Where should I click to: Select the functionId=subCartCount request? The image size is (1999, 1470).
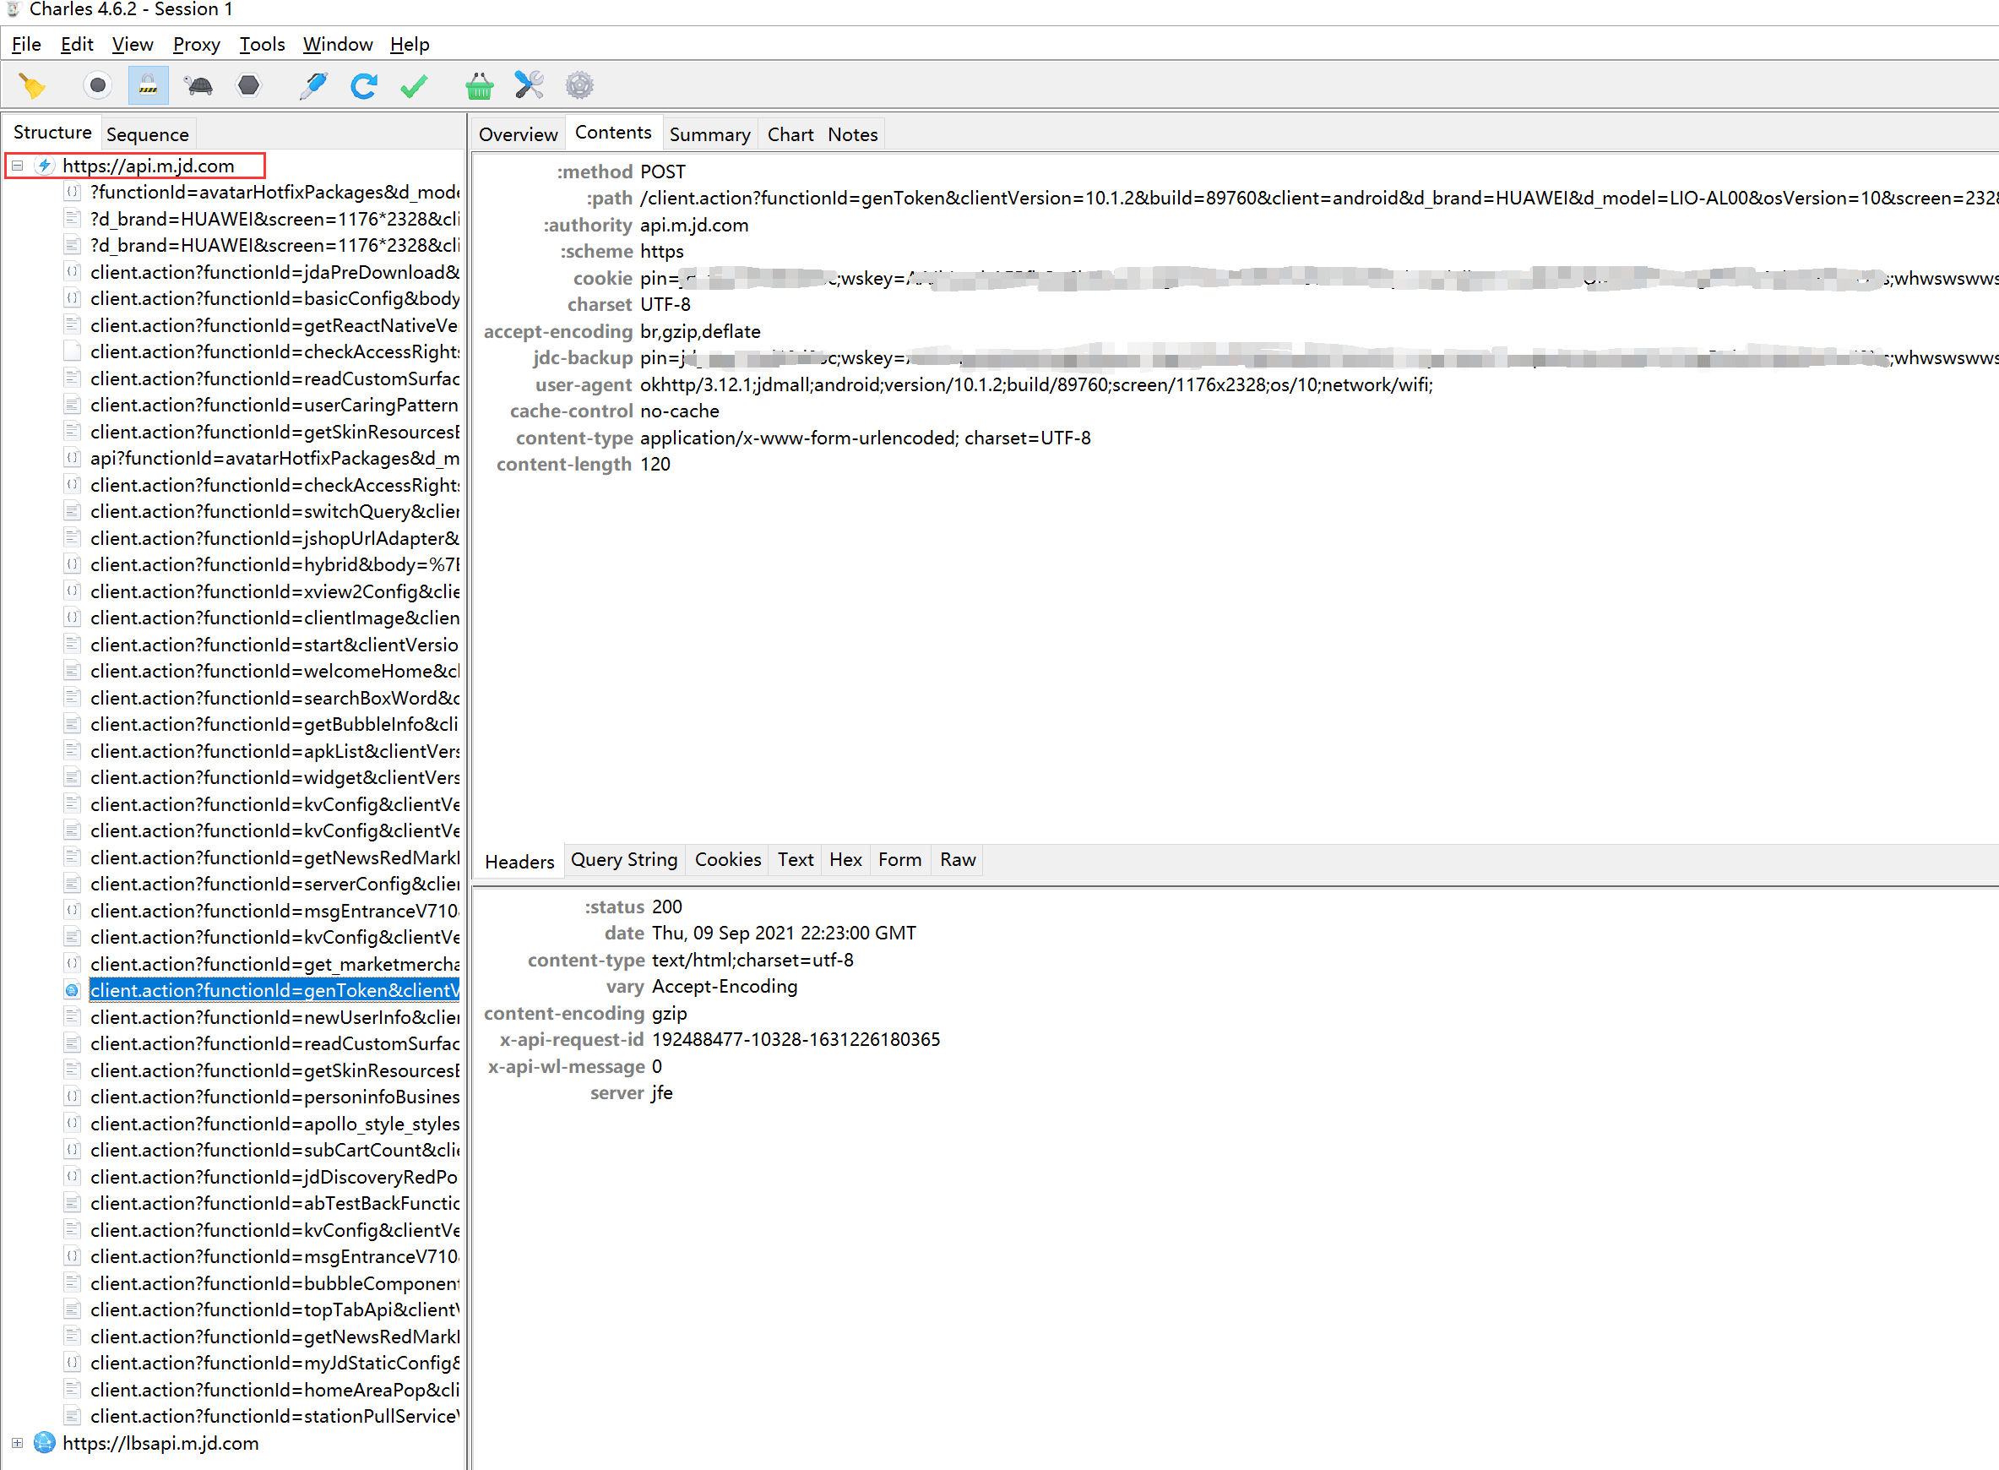pos(274,1151)
